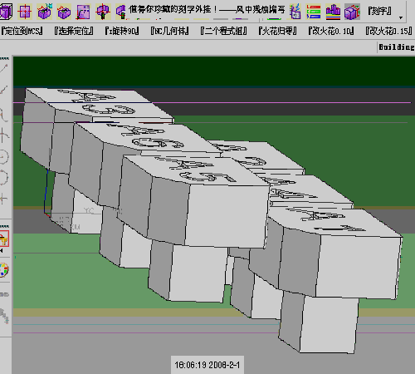This screenshot has height=374, width=415.
Task: Click the red-bordered orange tool icon
Action: click(4, 239)
